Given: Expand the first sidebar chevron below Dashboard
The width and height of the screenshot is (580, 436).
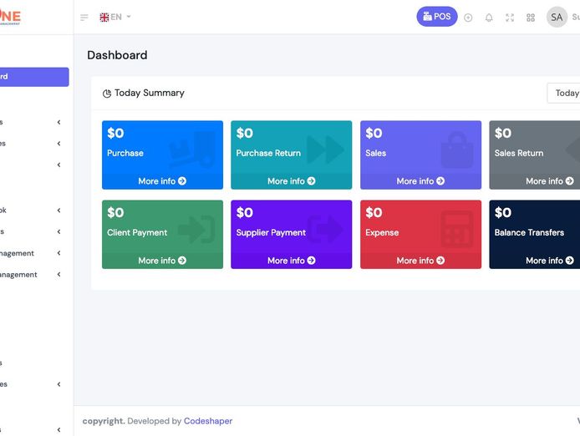Looking at the screenshot, I should pos(59,122).
